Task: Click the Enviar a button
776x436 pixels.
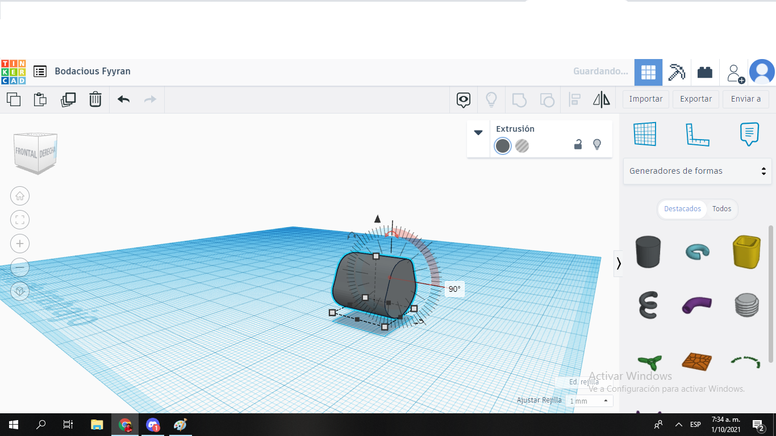Action: click(x=746, y=99)
